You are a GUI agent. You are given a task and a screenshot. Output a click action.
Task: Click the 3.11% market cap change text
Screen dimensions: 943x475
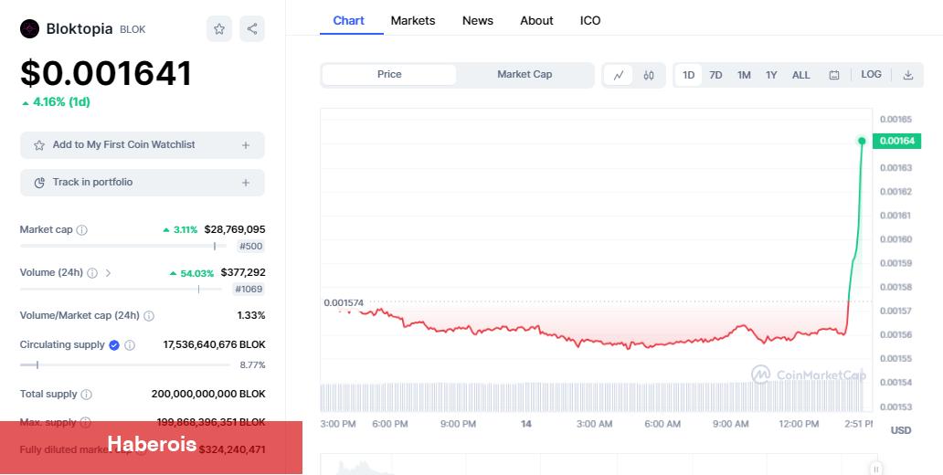[x=185, y=229]
